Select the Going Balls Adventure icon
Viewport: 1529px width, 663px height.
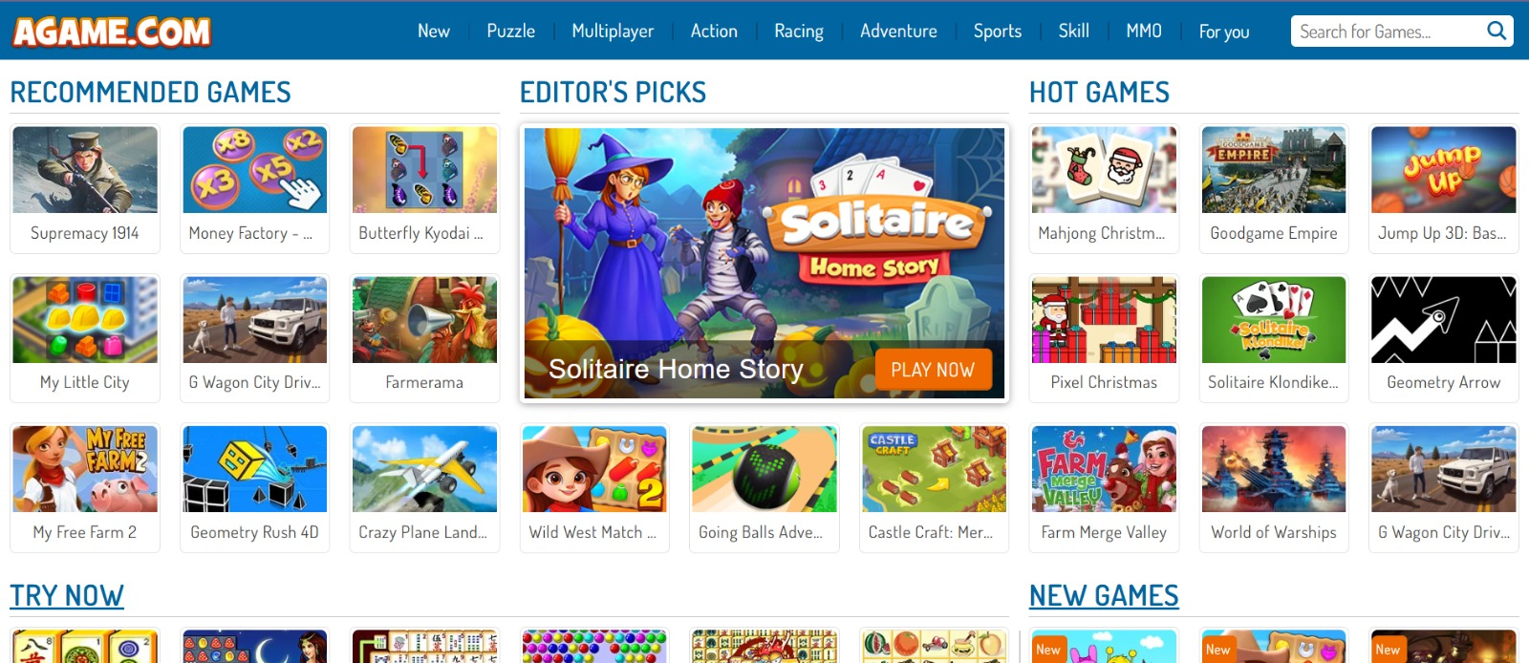click(764, 469)
